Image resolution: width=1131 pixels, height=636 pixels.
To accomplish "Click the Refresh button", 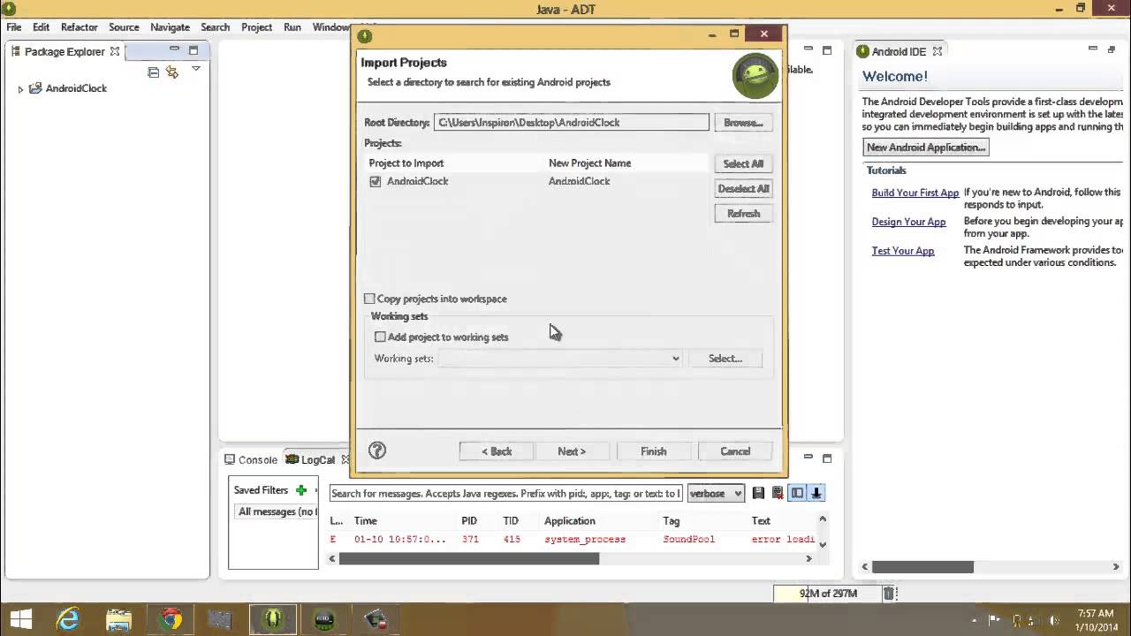I will pos(743,213).
